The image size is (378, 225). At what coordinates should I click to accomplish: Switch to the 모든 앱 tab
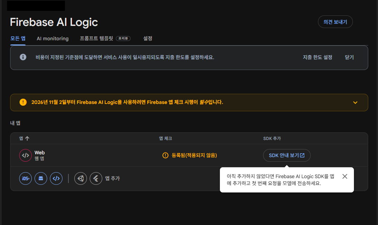pos(18,38)
